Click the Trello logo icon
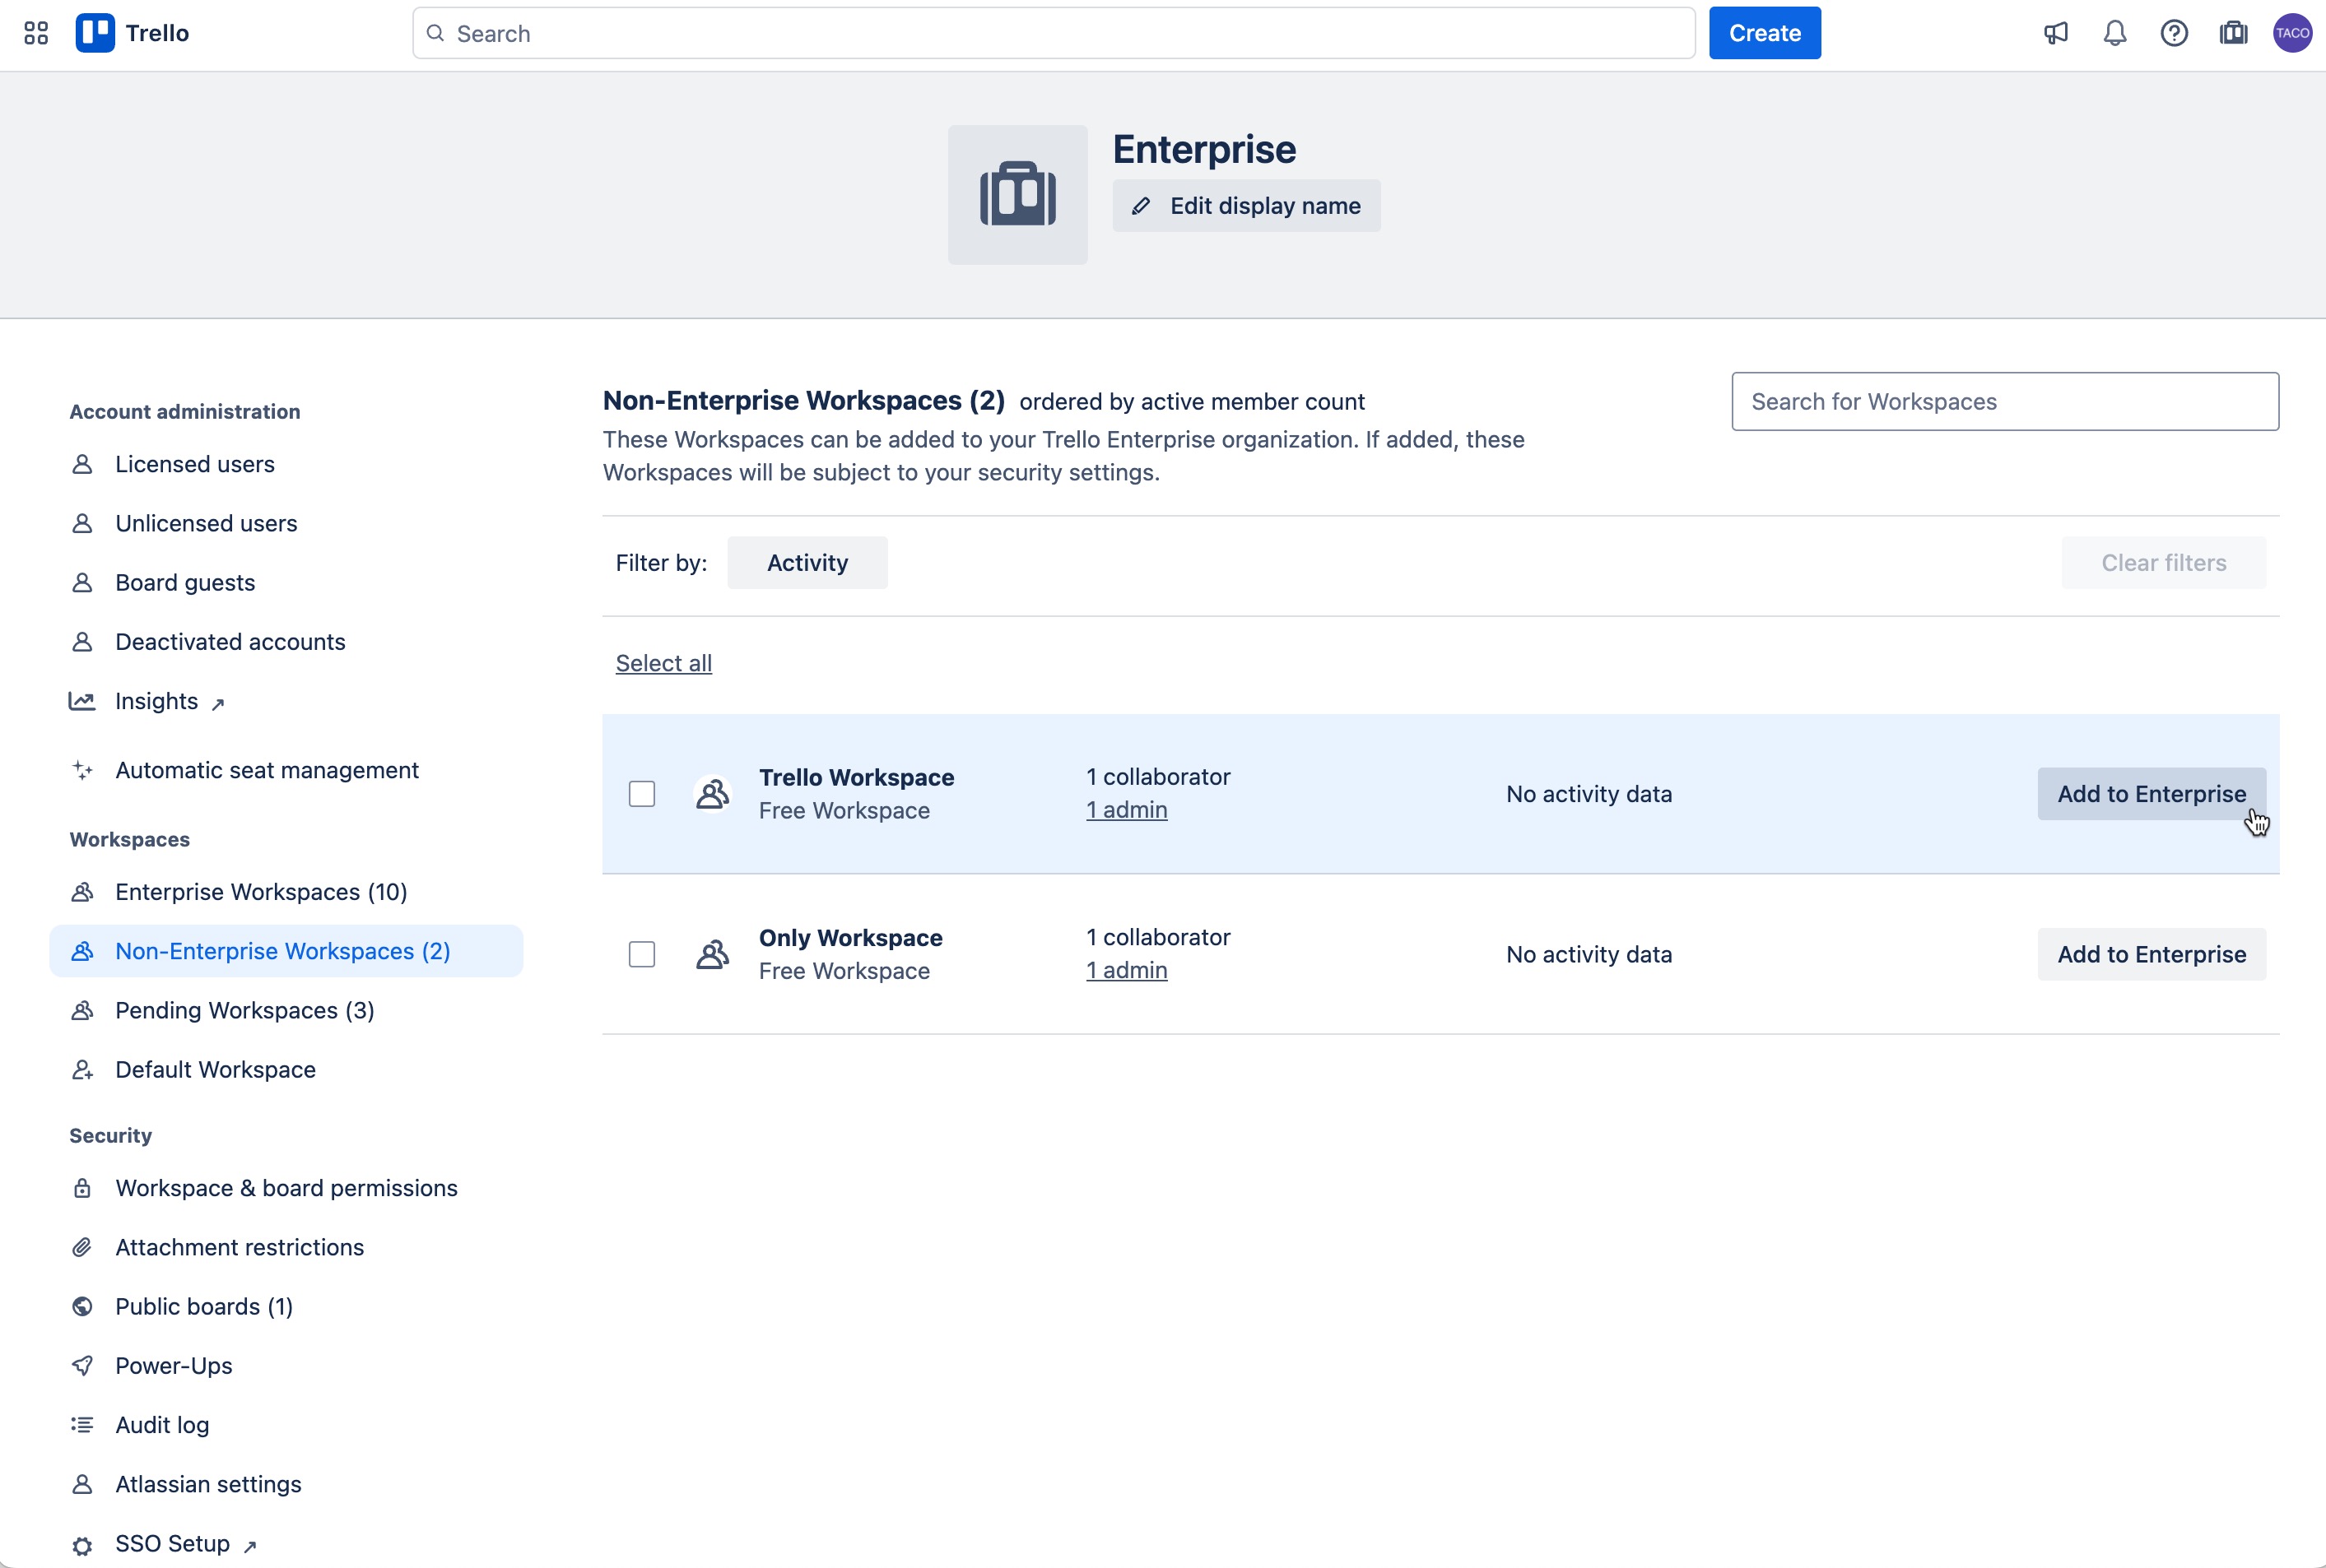2326x1568 pixels. coord(95,33)
